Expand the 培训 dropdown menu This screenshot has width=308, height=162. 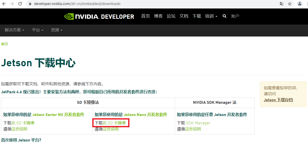tap(211, 16)
